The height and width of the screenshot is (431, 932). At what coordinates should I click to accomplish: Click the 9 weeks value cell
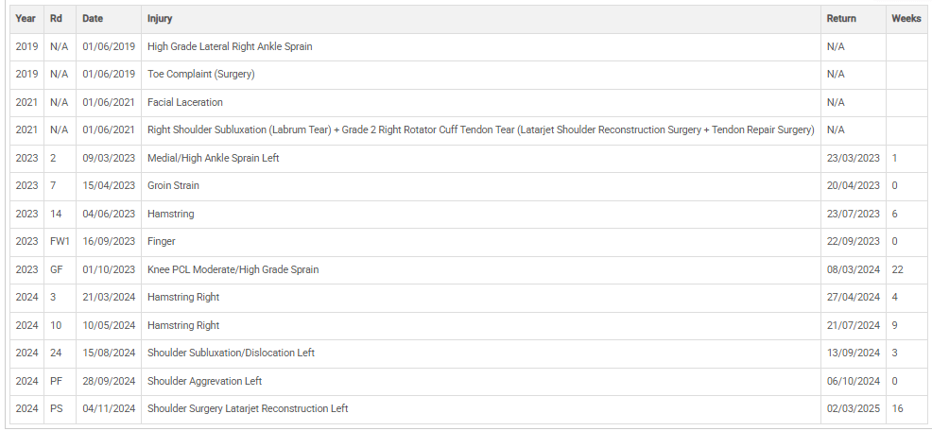coord(895,325)
